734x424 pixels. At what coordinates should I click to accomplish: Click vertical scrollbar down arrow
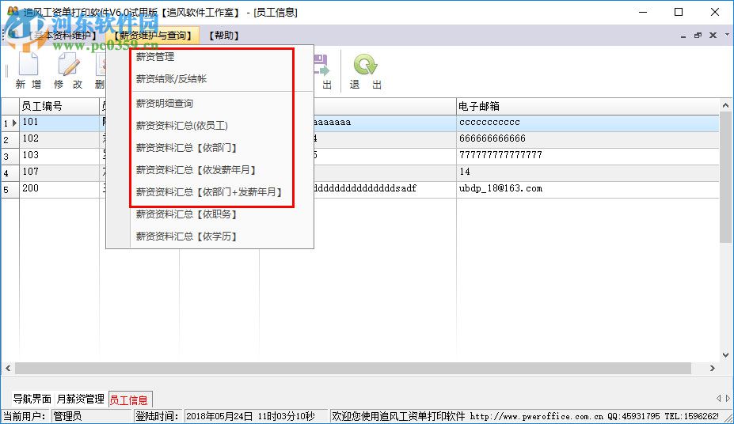tap(726, 355)
